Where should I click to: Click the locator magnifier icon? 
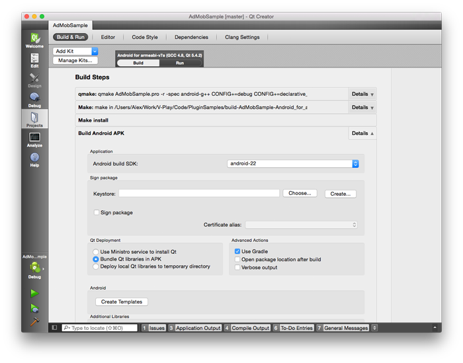point(67,328)
